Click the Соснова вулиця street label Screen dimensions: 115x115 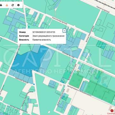coord(68,54)
